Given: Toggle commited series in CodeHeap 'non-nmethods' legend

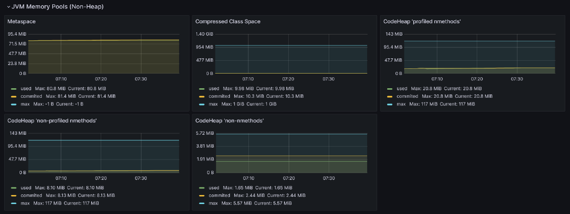Looking at the screenshot, I should tap(219, 195).
